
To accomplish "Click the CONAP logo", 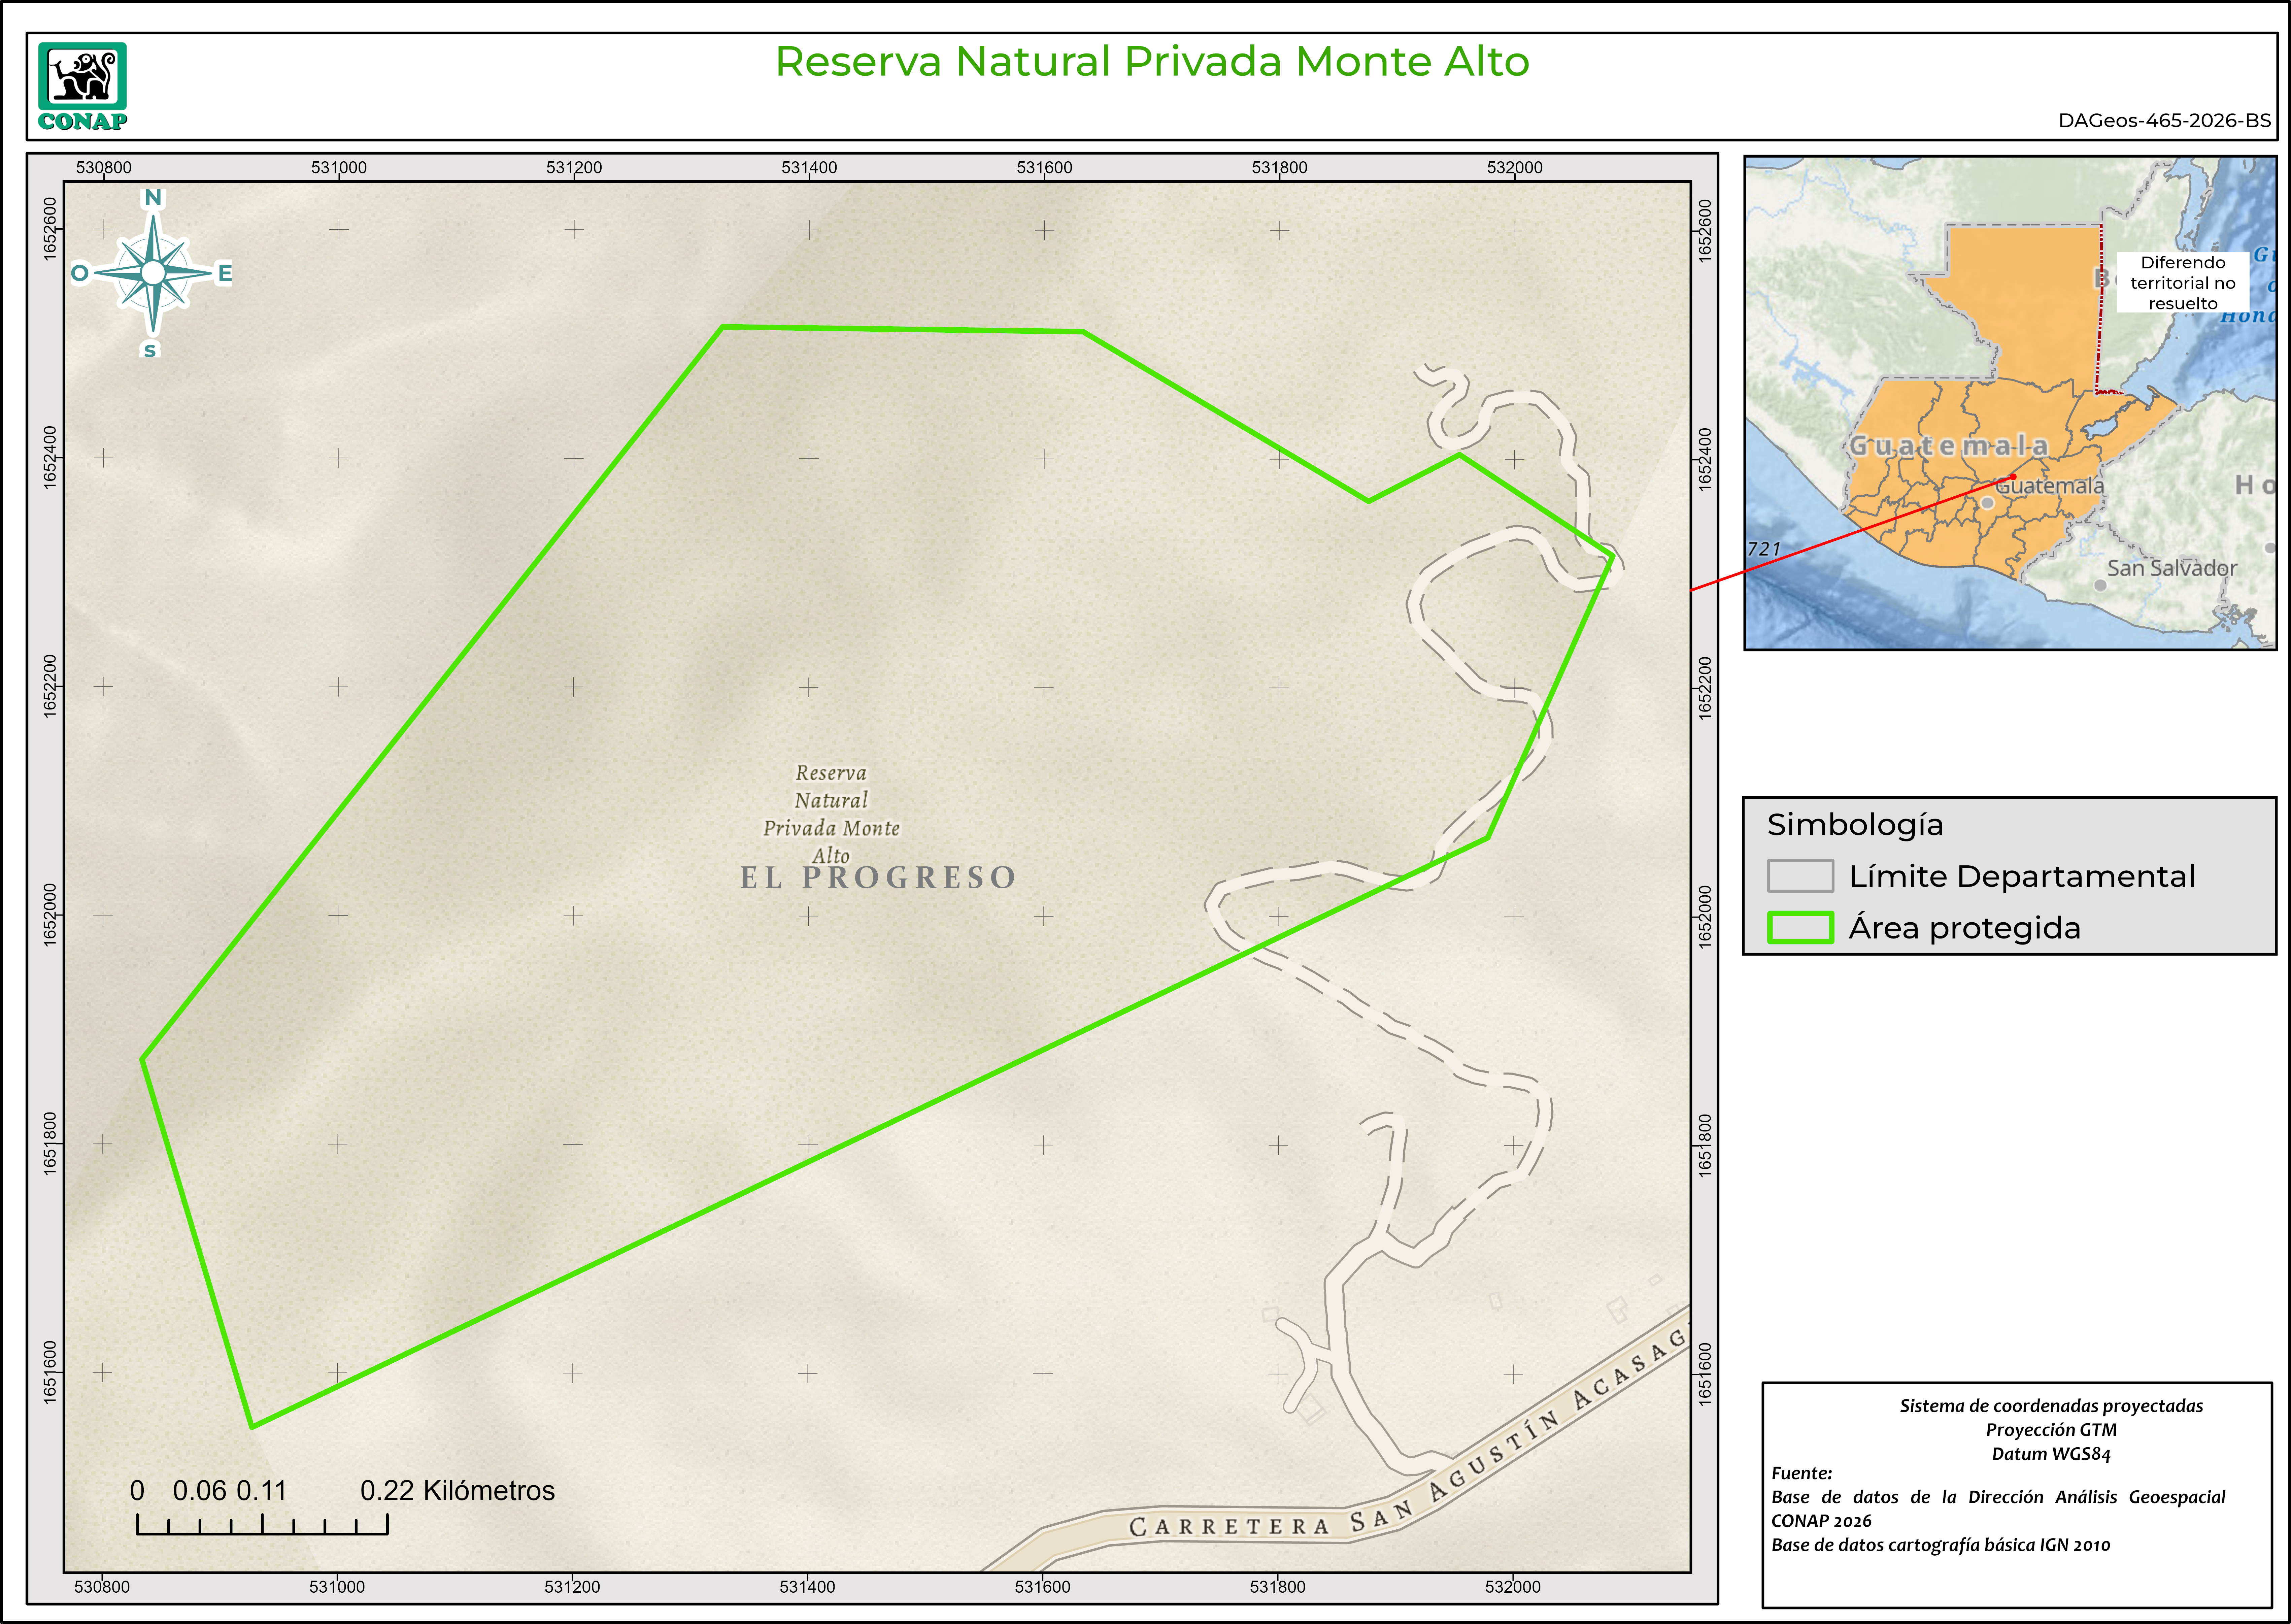I will point(82,86).
